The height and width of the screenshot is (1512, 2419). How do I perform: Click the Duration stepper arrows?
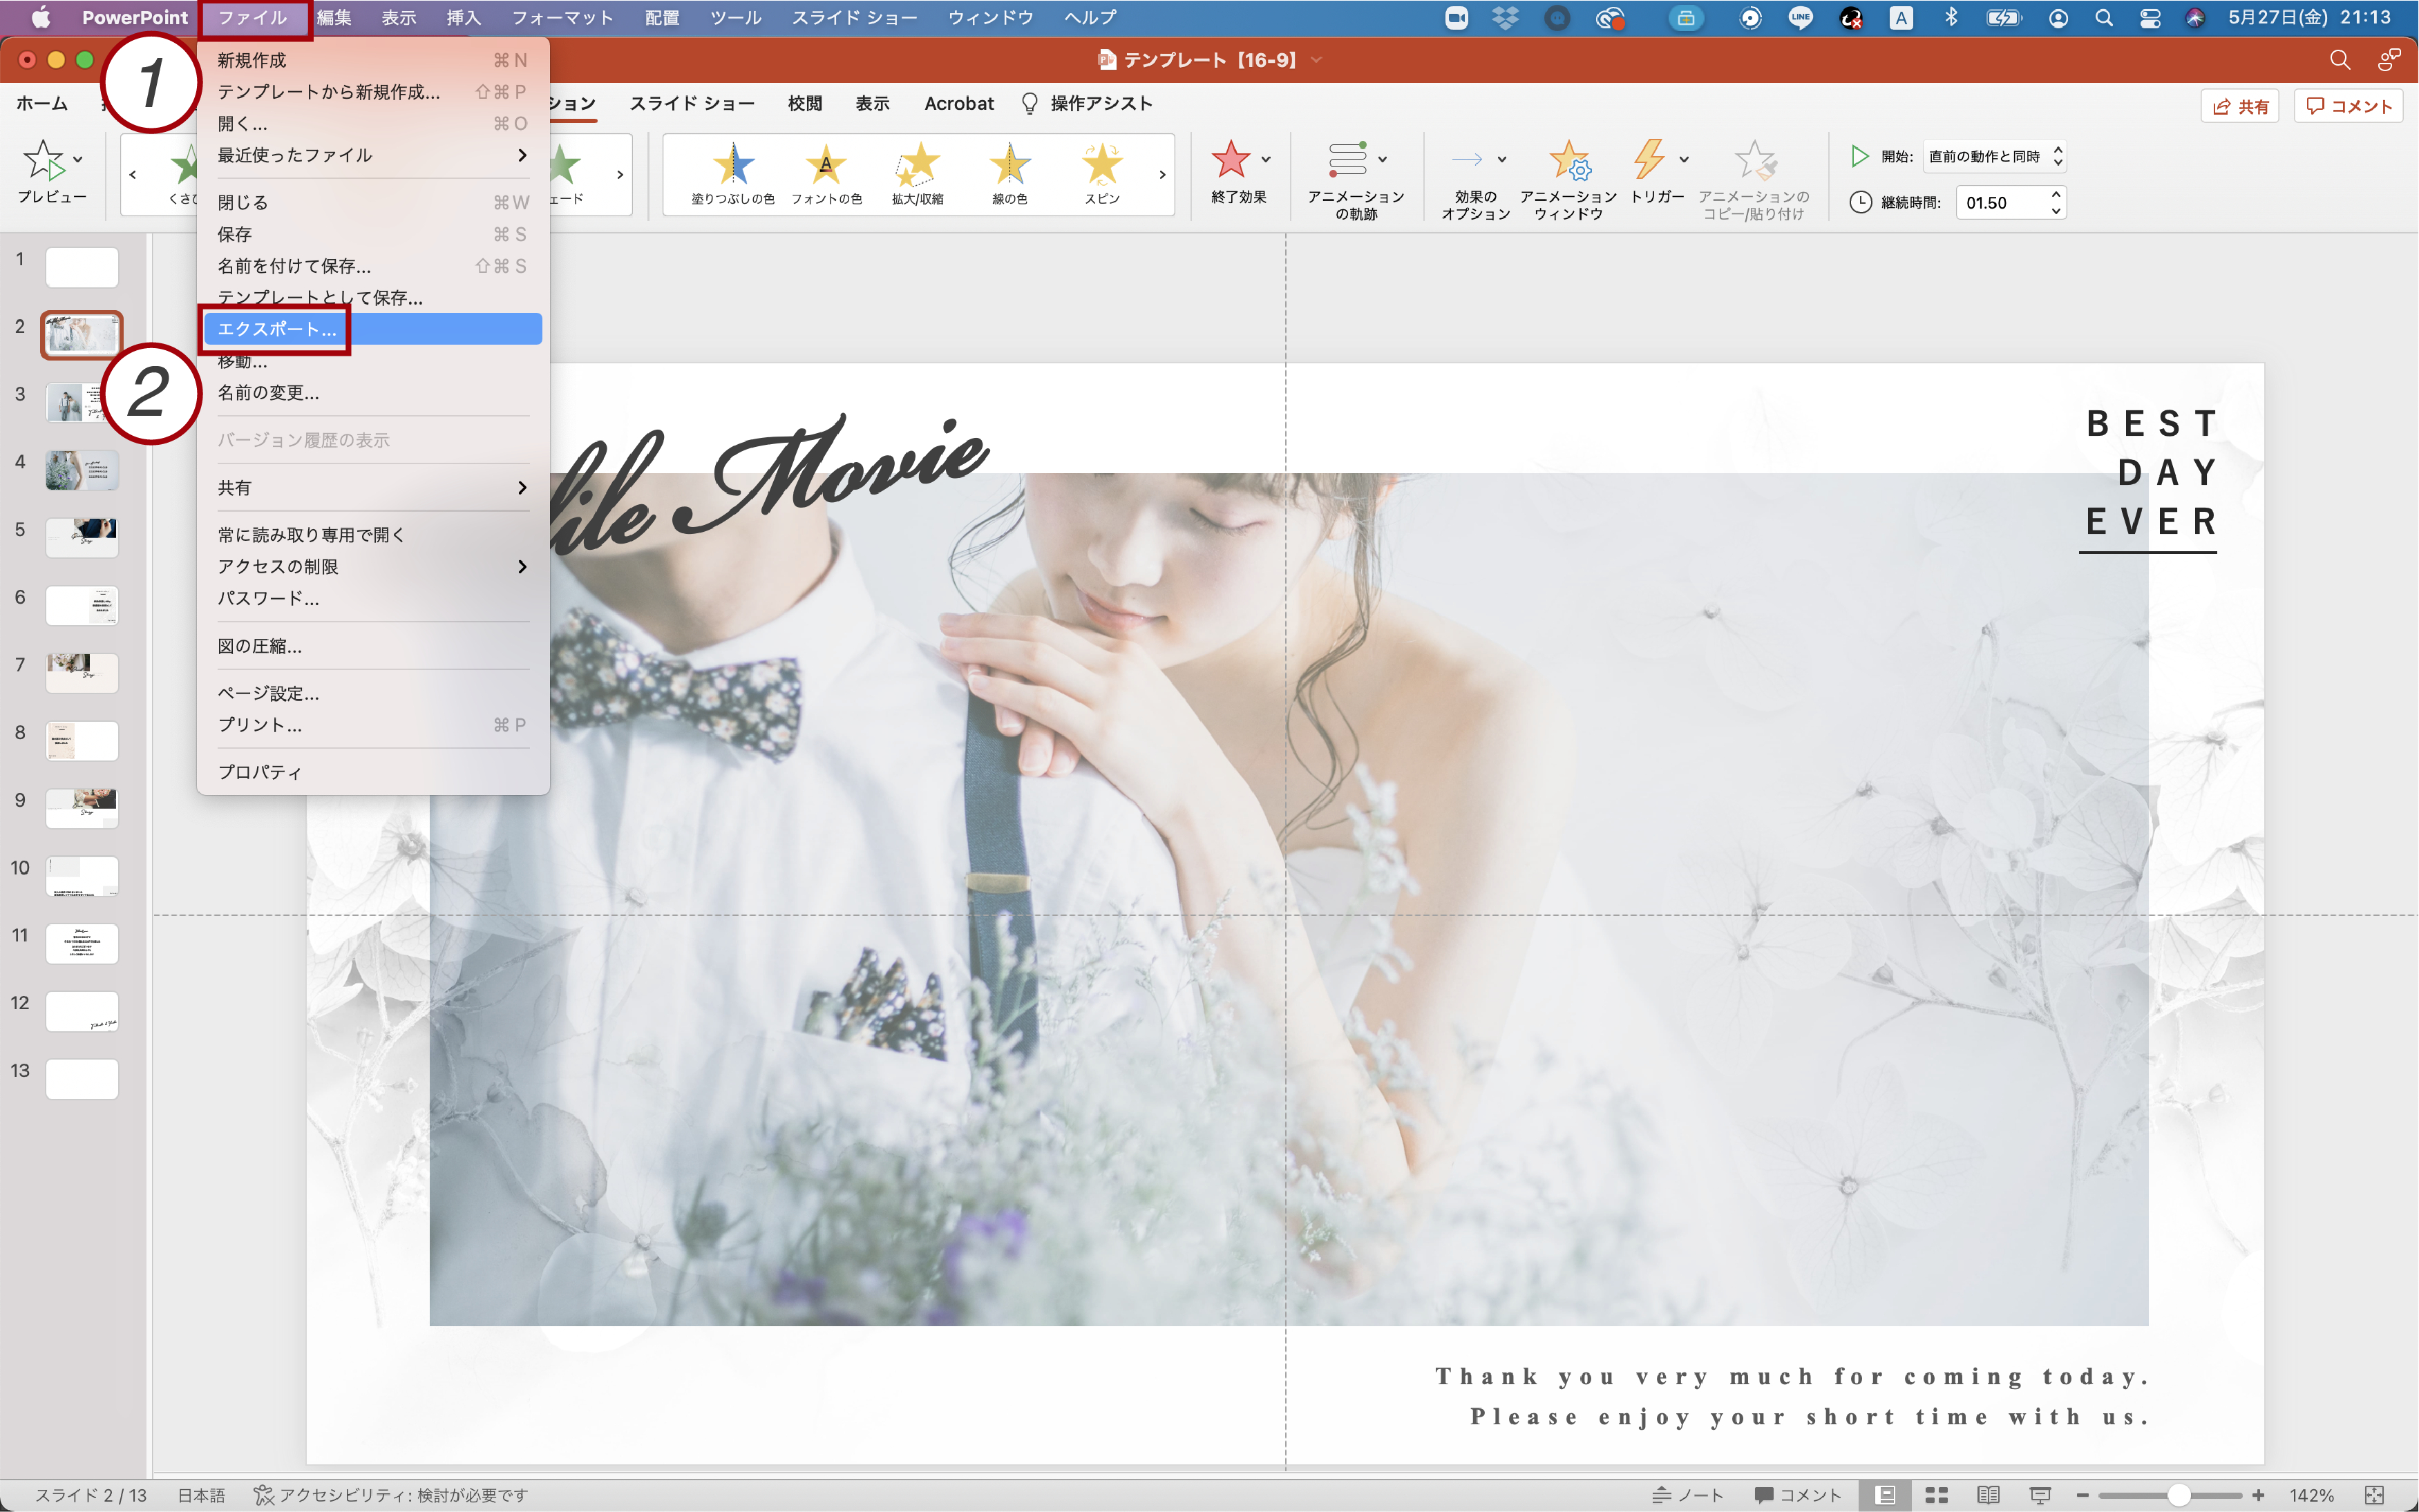coord(2055,203)
